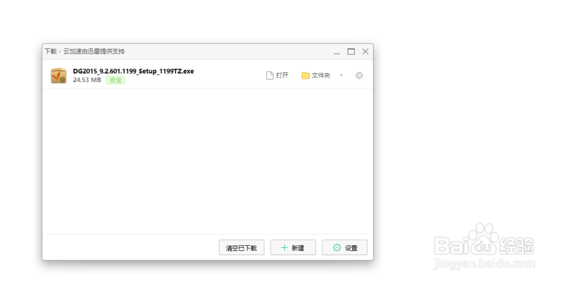This screenshot has width=566, height=283.
Task: Close the download manager window
Action: pos(365,52)
